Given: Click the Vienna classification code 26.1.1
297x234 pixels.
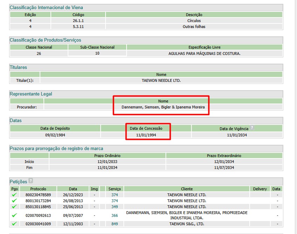Looking at the screenshot, I should pos(78,21).
